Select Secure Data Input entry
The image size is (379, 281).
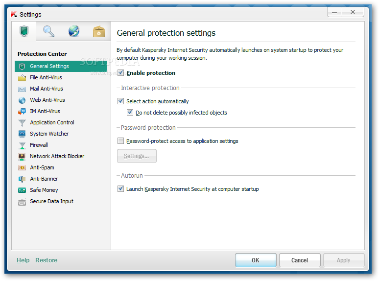[x=61, y=201]
